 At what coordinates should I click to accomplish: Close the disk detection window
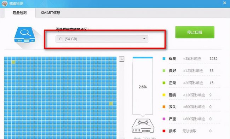[224, 3]
